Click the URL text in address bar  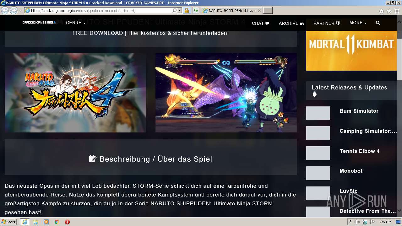coord(83,11)
